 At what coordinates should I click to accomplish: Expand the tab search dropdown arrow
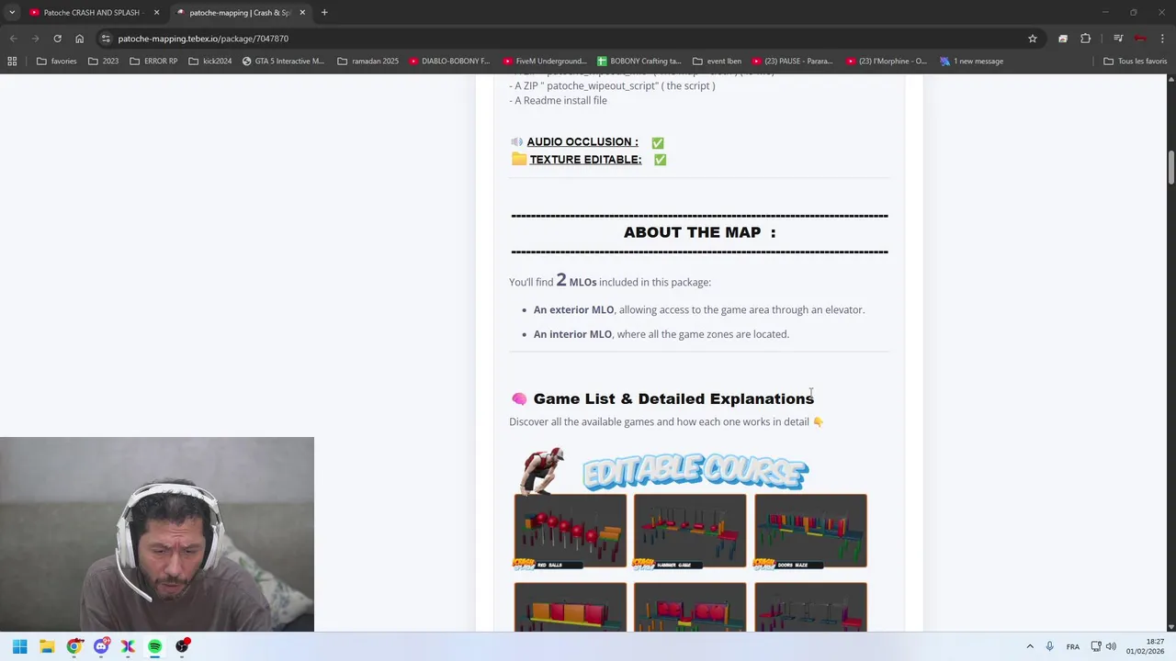12,13
